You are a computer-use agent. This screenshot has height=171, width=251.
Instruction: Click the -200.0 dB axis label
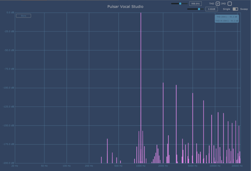coord(8,163)
